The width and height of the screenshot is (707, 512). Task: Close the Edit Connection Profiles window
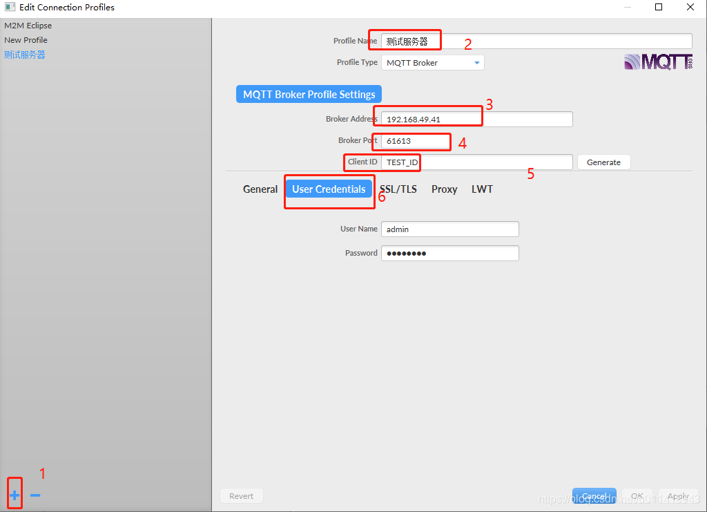(690, 7)
